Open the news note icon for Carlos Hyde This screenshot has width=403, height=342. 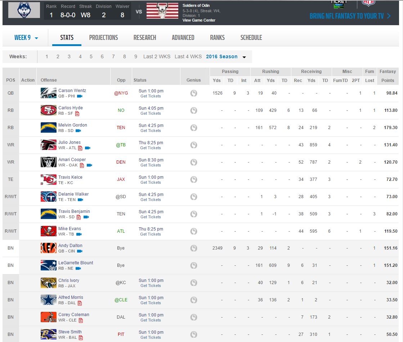[77, 114]
